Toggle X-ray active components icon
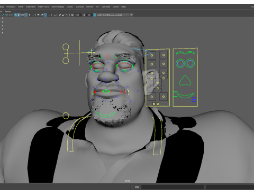Screen dimensions: 254x190 pos(63,15)
